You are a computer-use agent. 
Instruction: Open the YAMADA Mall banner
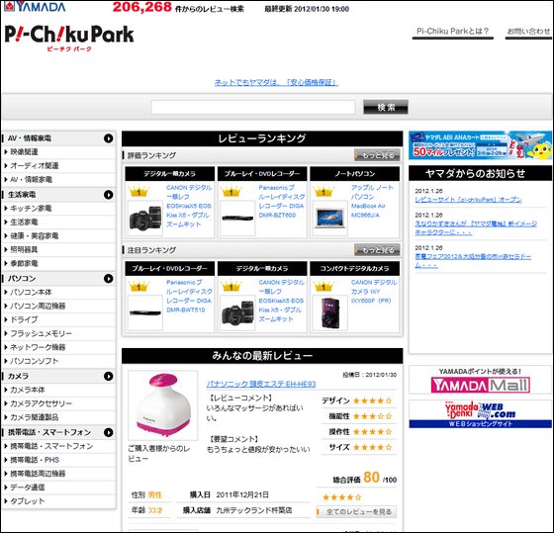click(480, 380)
